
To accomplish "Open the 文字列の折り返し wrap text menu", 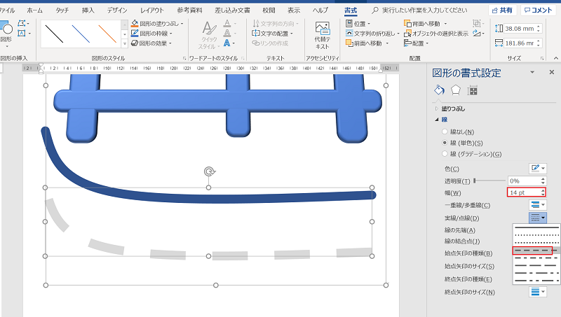I will 372,33.
